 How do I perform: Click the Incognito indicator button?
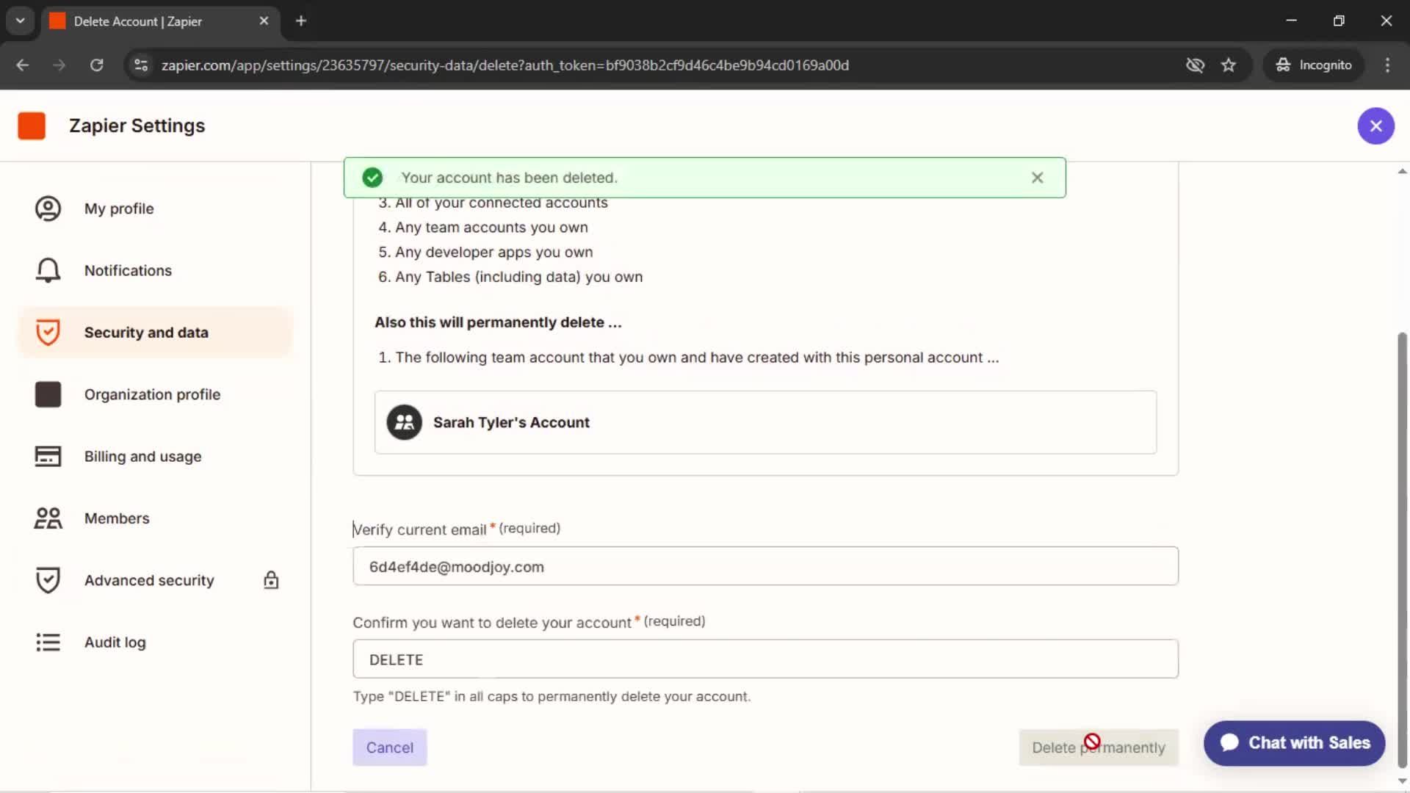(x=1314, y=65)
